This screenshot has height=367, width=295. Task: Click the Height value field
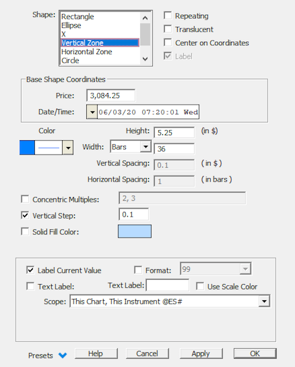[x=174, y=132]
